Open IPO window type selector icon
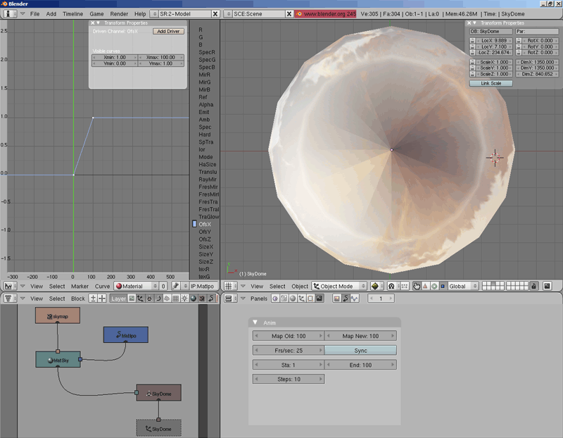Image resolution: width=563 pixels, height=438 pixels. pos(9,286)
